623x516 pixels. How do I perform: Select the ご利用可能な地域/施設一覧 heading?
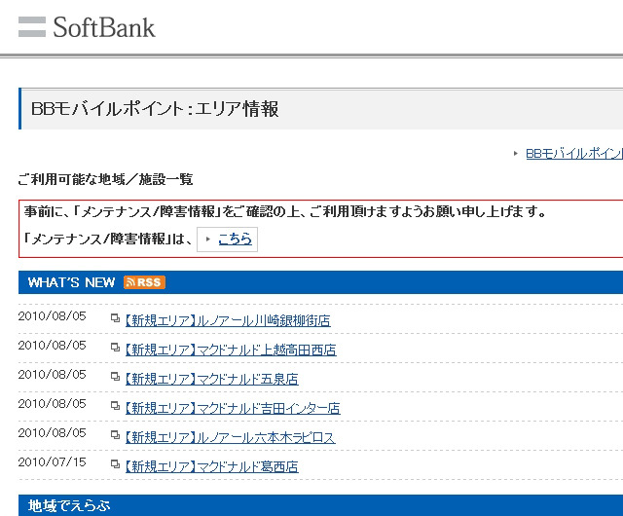click(x=105, y=179)
